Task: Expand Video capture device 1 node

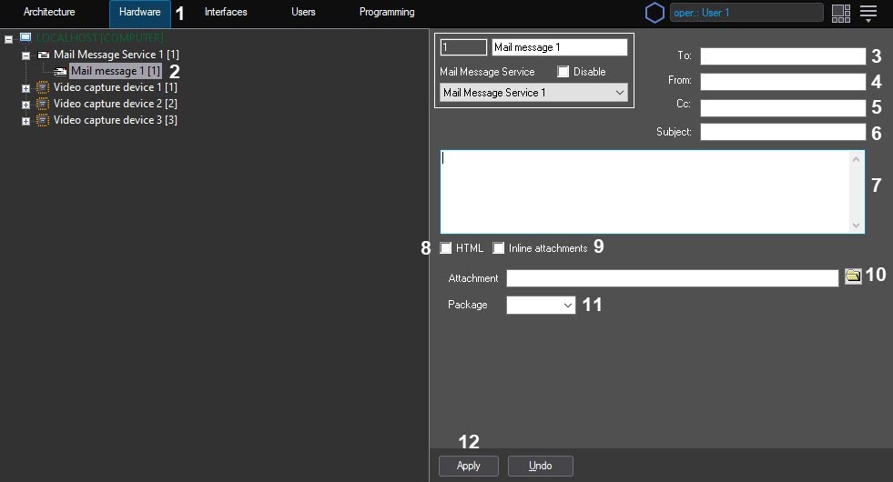Action: pos(25,89)
